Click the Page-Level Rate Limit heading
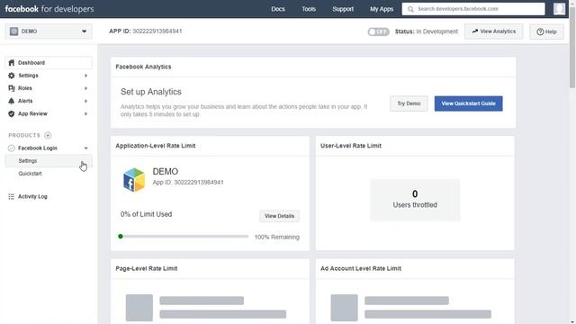Viewport: 576px width, 324px height. (x=146, y=268)
